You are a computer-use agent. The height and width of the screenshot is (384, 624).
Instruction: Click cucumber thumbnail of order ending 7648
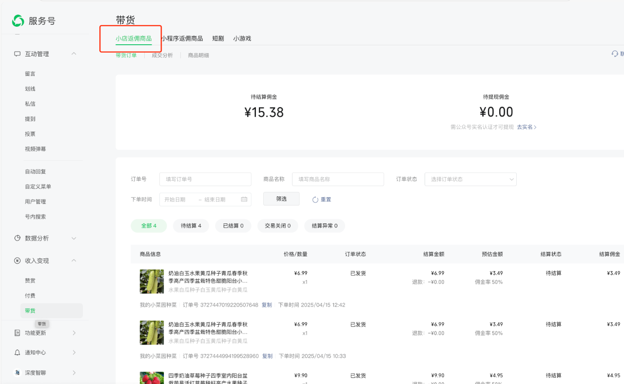pyautogui.click(x=152, y=281)
